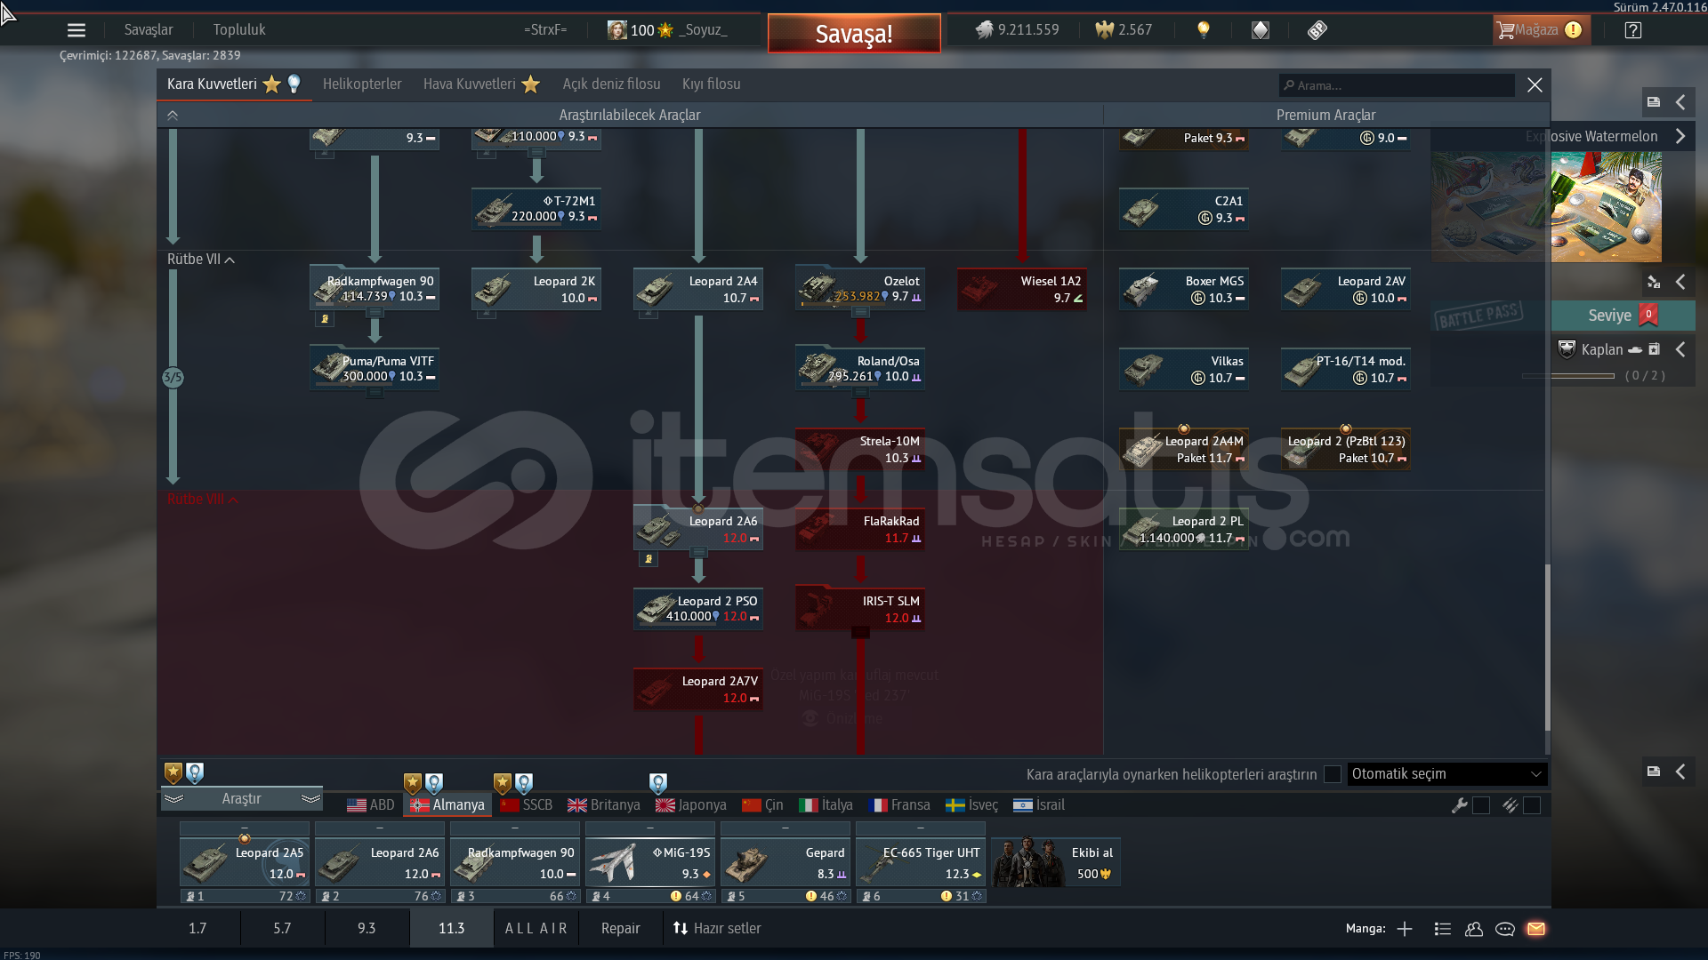Open the contacts people icon
Screen dimensions: 1708x960
(x=1474, y=929)
